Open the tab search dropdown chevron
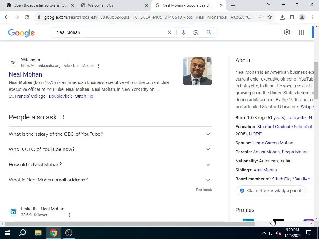The width and height of the screenshot is (319, 239). 269,4
